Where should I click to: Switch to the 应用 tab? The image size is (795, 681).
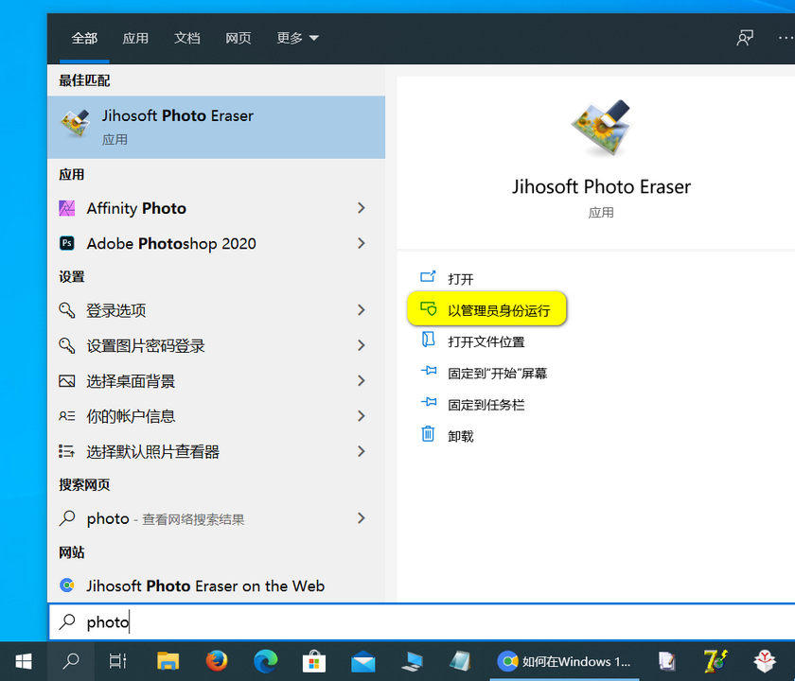[x=135, y=38]
